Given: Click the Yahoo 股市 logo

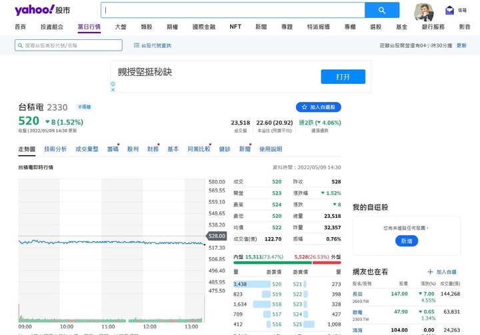Looking at the screenshot, I should (x=42, y=10).
